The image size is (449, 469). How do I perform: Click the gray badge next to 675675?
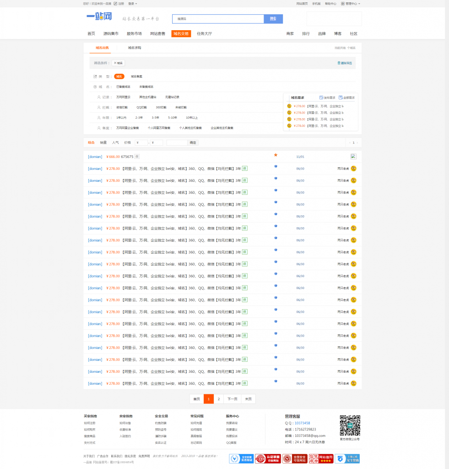[x=137, y=157]
